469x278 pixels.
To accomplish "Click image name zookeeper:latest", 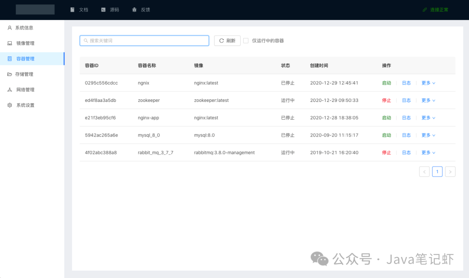I will [211, 100].
